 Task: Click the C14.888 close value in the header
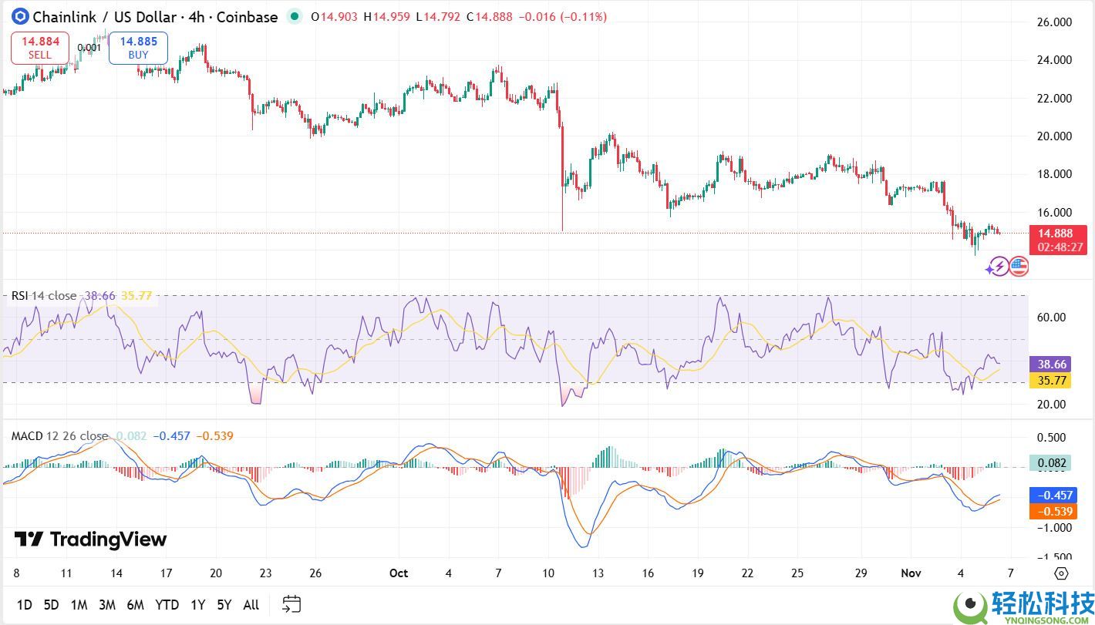(x=489, y=16)
